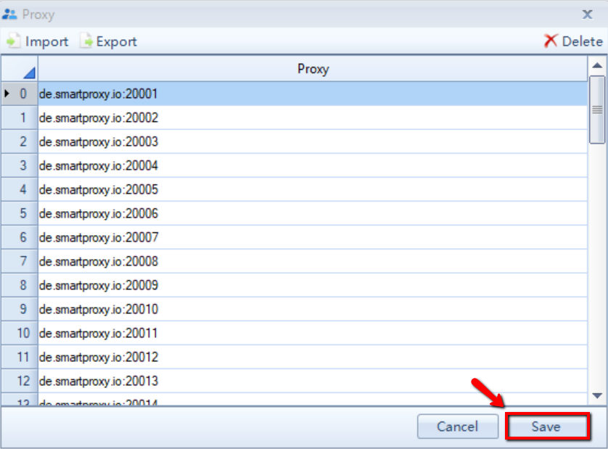The image size is (608, 449).
Task: Select proxy de.smartproxy.io:20002
Action: click(x=313, y=118)
